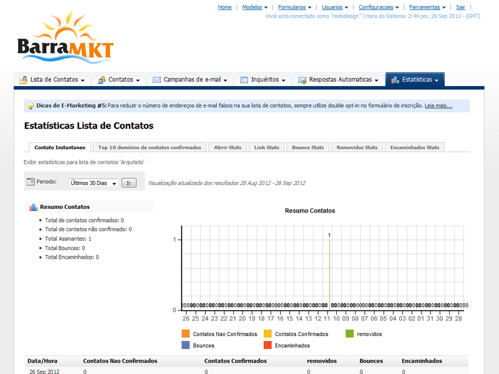
Task: Open the Removidos Stats tab
Action: [x=357, y=147]
